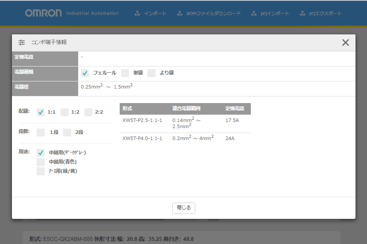This screenshot has width=367, height=244.
Task: Select BOMファイルダウンロード in header
Action: [x=213, y=13]
